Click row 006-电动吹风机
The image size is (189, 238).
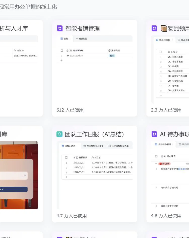pos(175,81)
